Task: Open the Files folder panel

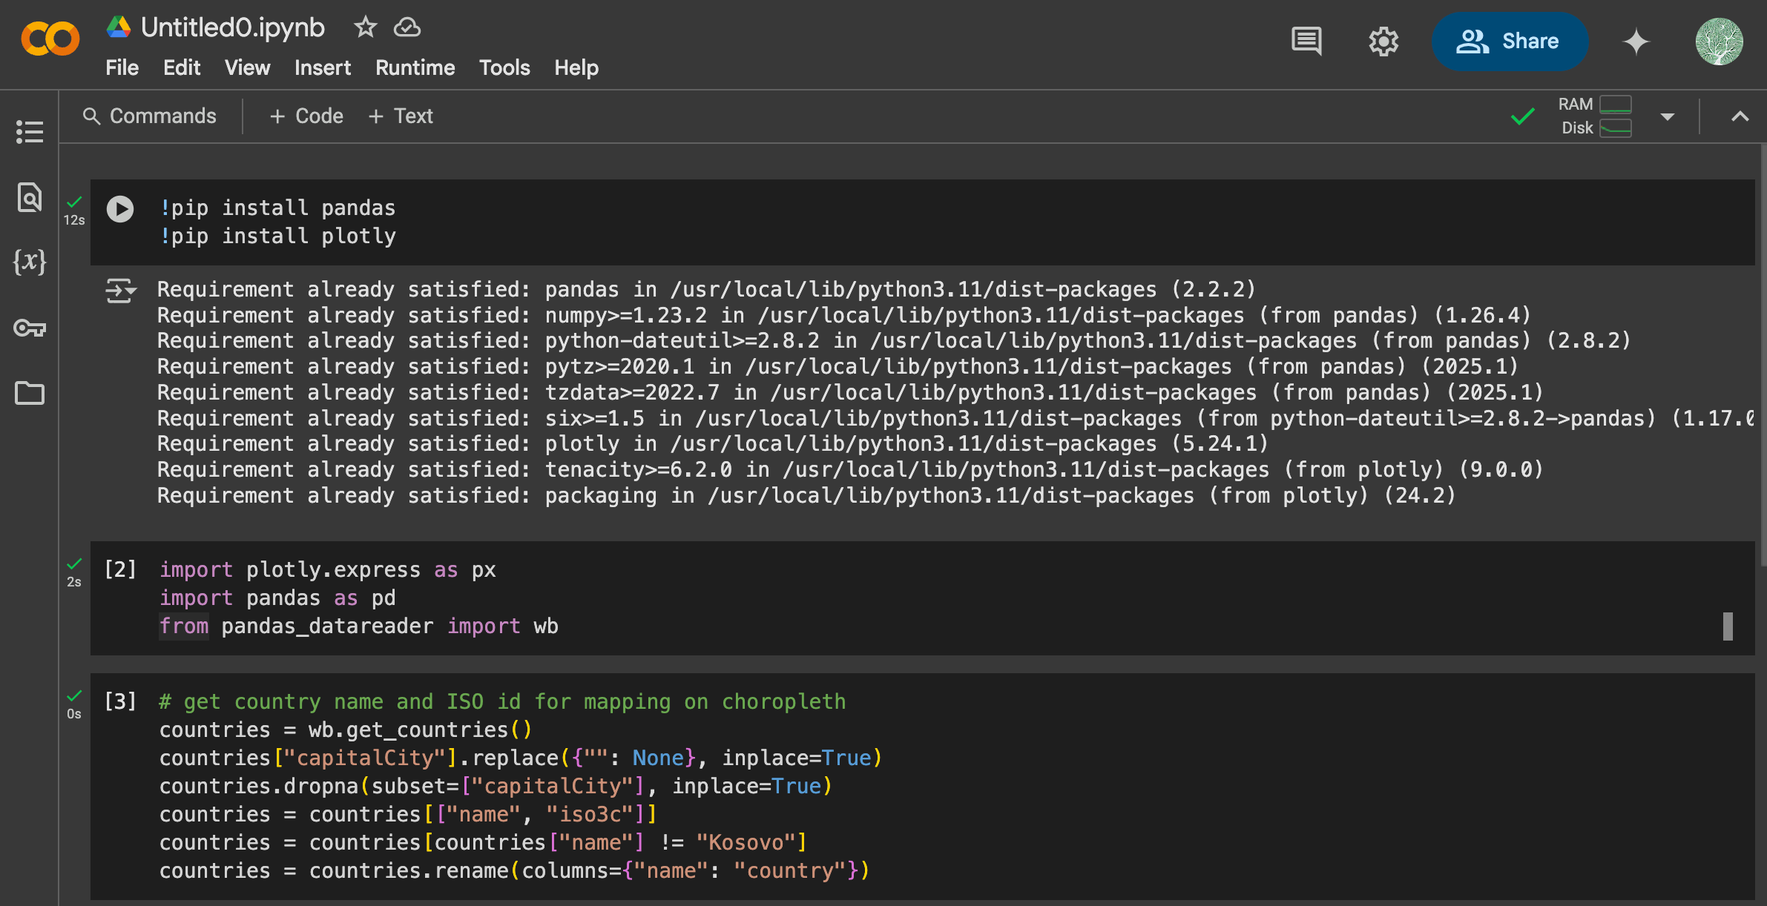Action: pyautogui.click(x=30, y=393)
